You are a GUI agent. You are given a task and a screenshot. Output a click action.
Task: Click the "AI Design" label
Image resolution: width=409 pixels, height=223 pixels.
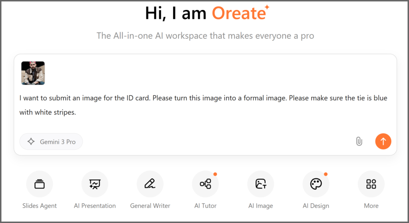[316, 206]
